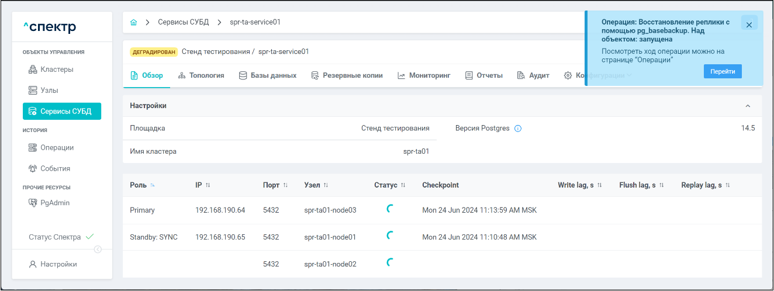Viewport: 774px width, 291px height.
Task: Open the Операции history page
Action: [57, 148]
